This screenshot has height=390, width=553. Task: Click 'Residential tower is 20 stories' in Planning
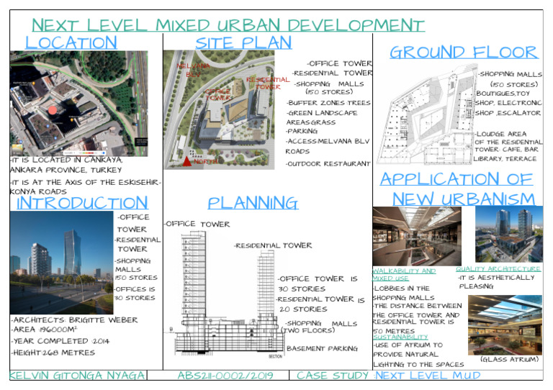pyautogui.click(x=320, y=304)
